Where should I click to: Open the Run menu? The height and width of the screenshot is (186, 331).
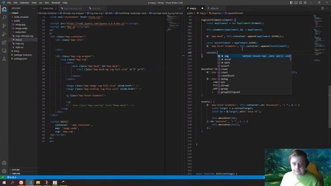click(47, 3)
